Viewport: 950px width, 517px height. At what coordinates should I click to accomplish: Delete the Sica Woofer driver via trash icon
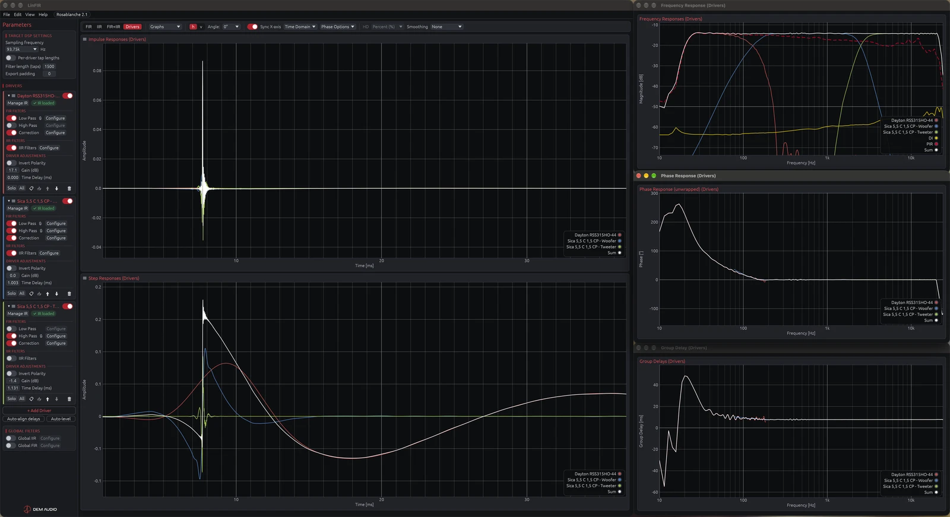coord(69,293)
